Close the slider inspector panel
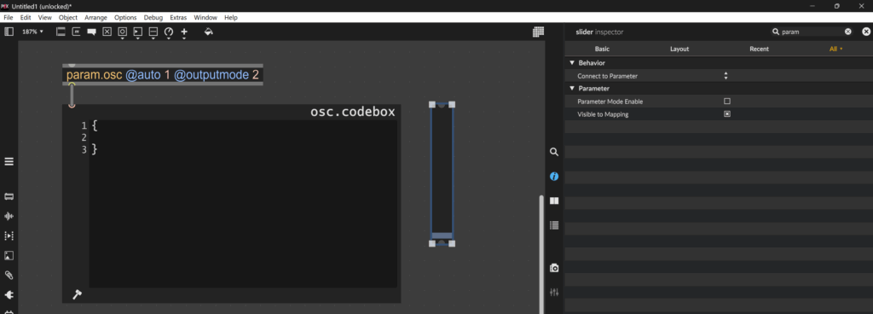The image size is (873, 314). click(866, 32)
